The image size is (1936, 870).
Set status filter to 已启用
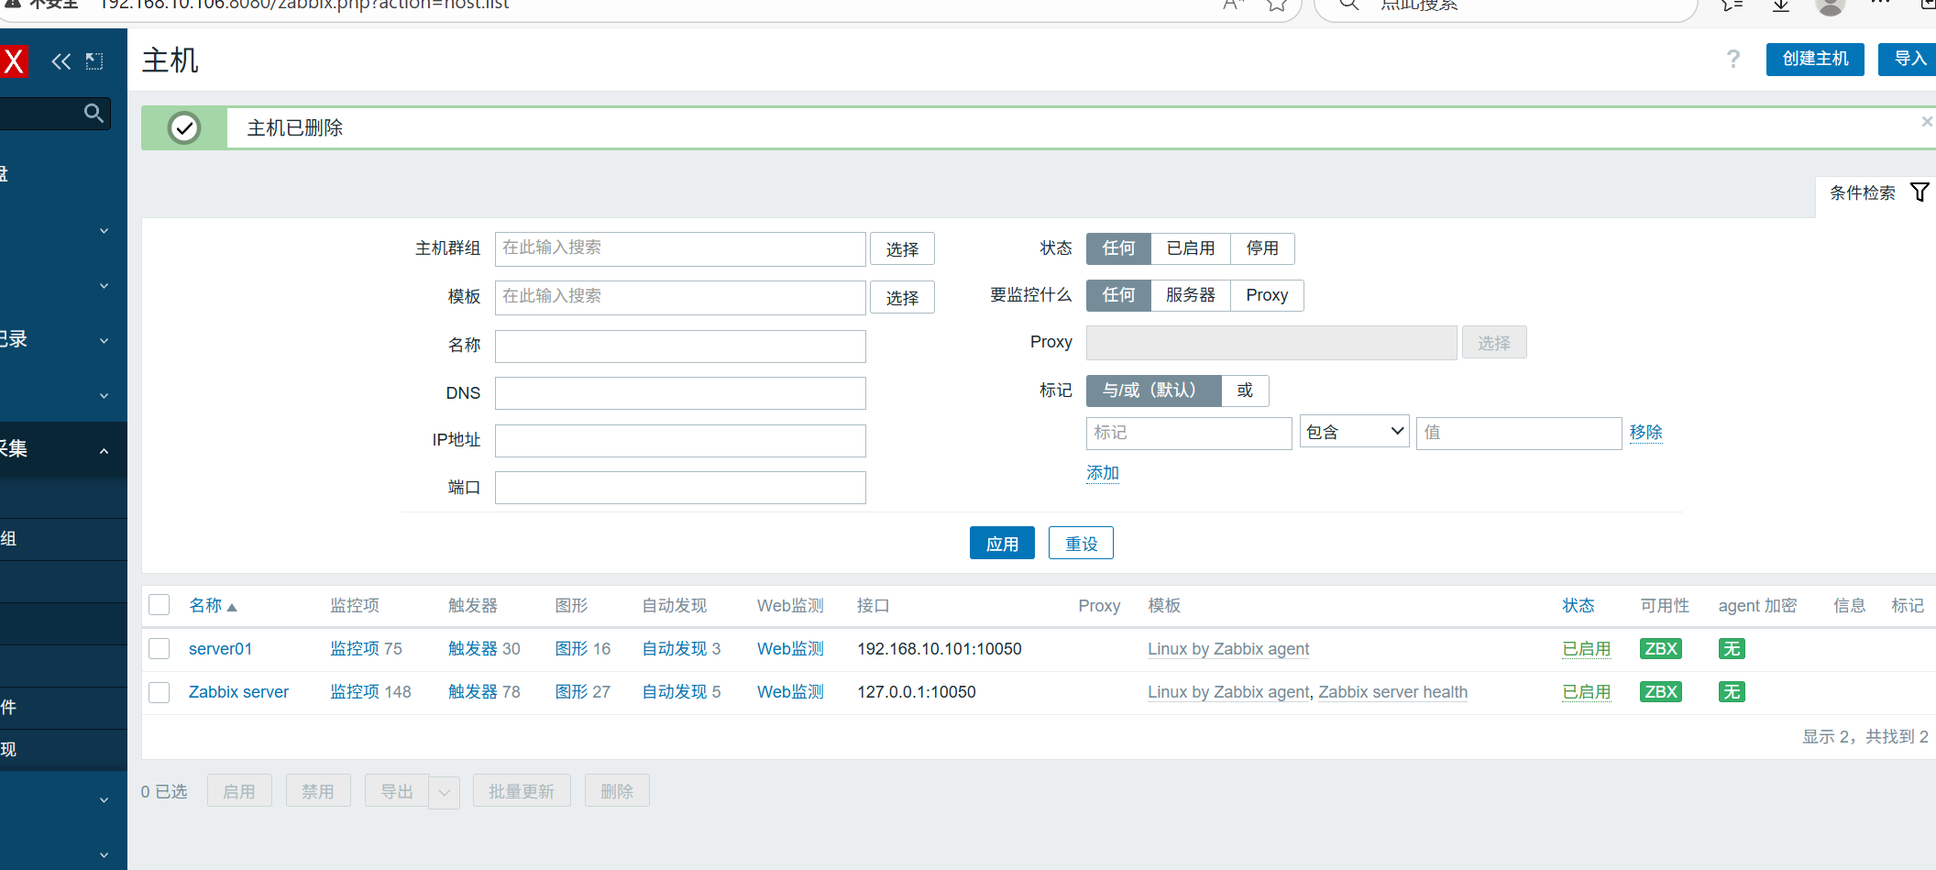(1191, 248)
